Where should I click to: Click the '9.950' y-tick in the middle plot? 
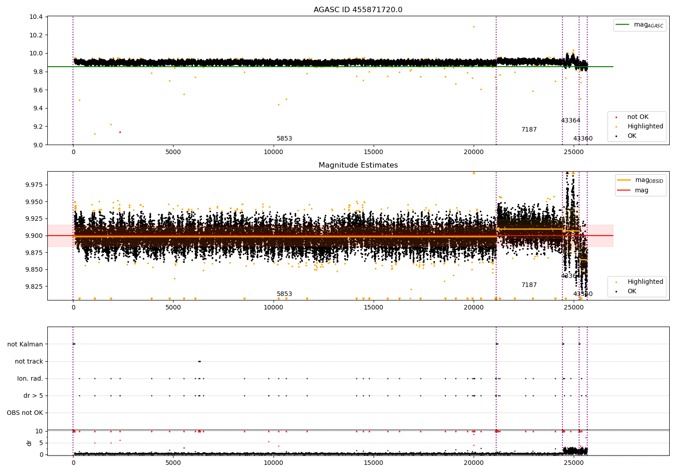[34, 202]
